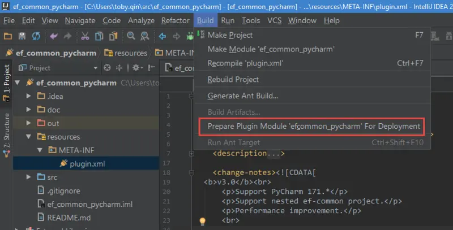Screen dimensions: 453x230
Task: Fold the change-notes block in gutter
Action: point(191,173)
